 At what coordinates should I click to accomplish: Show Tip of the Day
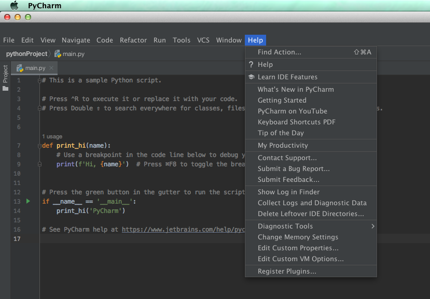[x=311, y=133]
